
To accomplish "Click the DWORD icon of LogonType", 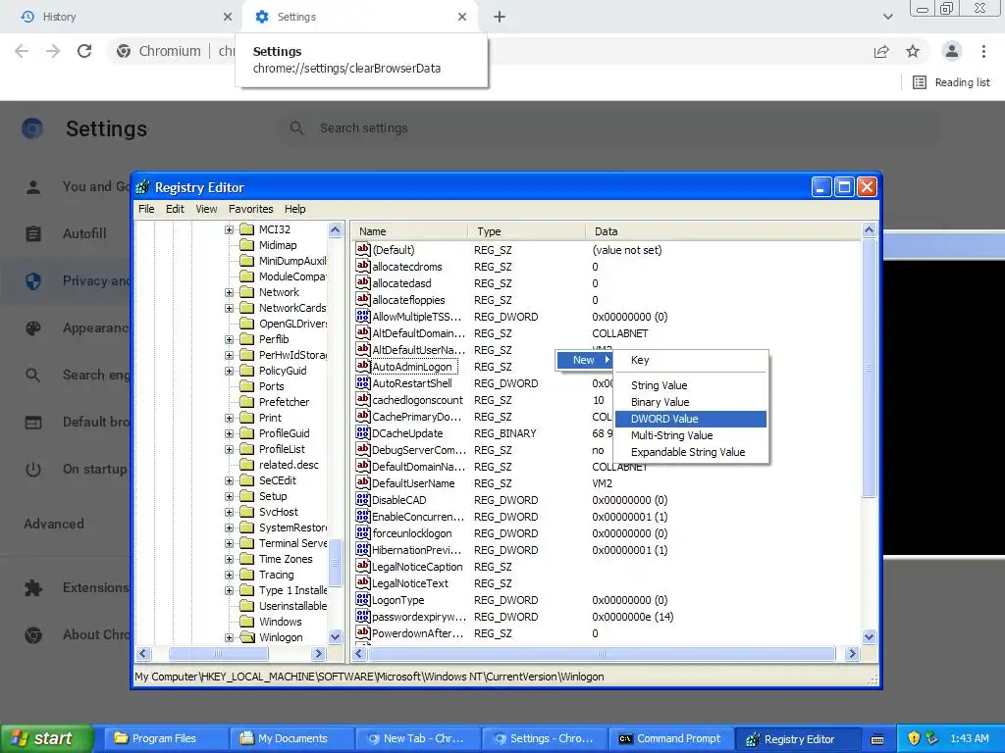I will click(x=363, y=599).
